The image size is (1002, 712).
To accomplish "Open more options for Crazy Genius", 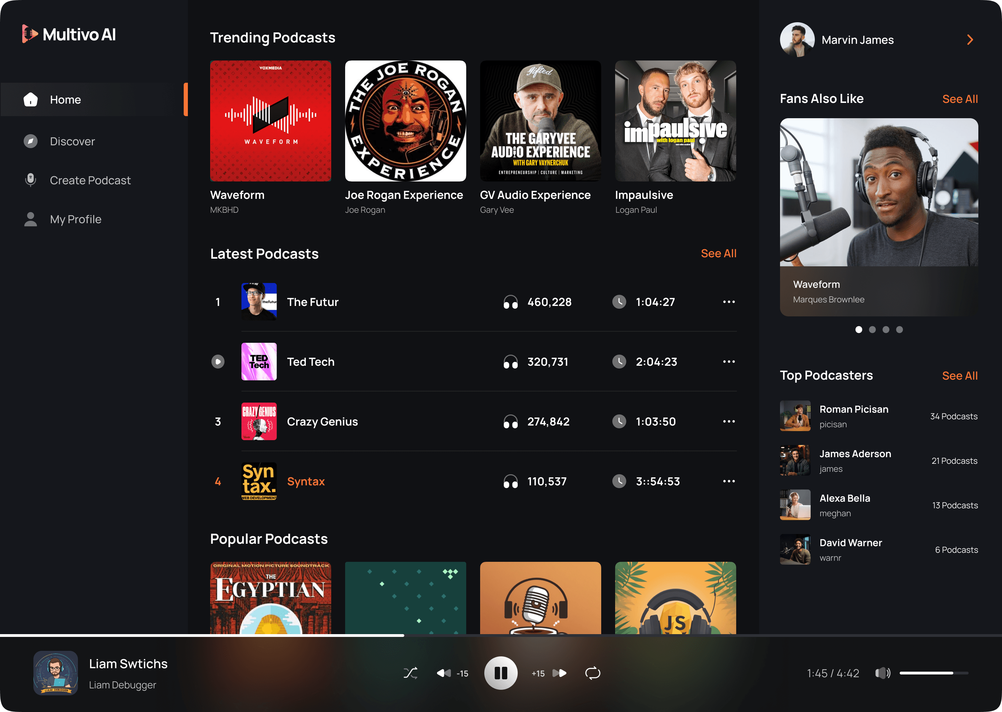I will [x=729, y=421].
